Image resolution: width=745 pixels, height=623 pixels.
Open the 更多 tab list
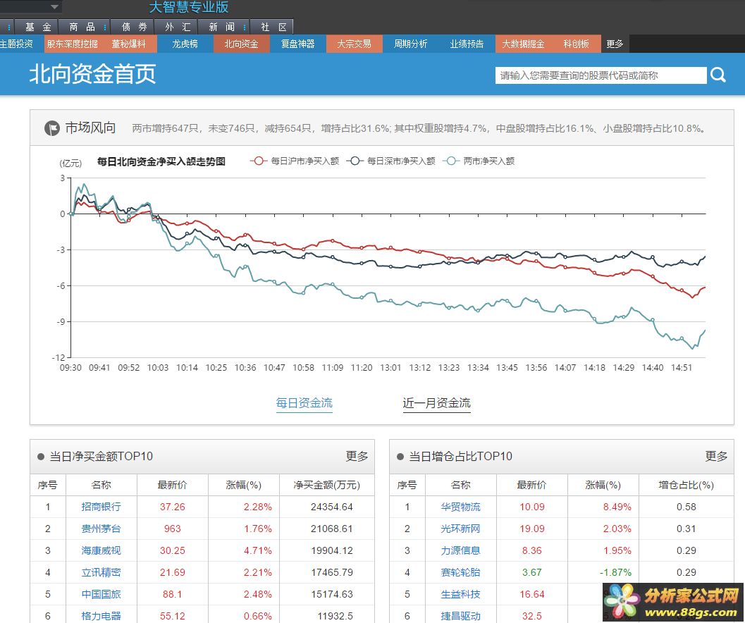point(615,44)
